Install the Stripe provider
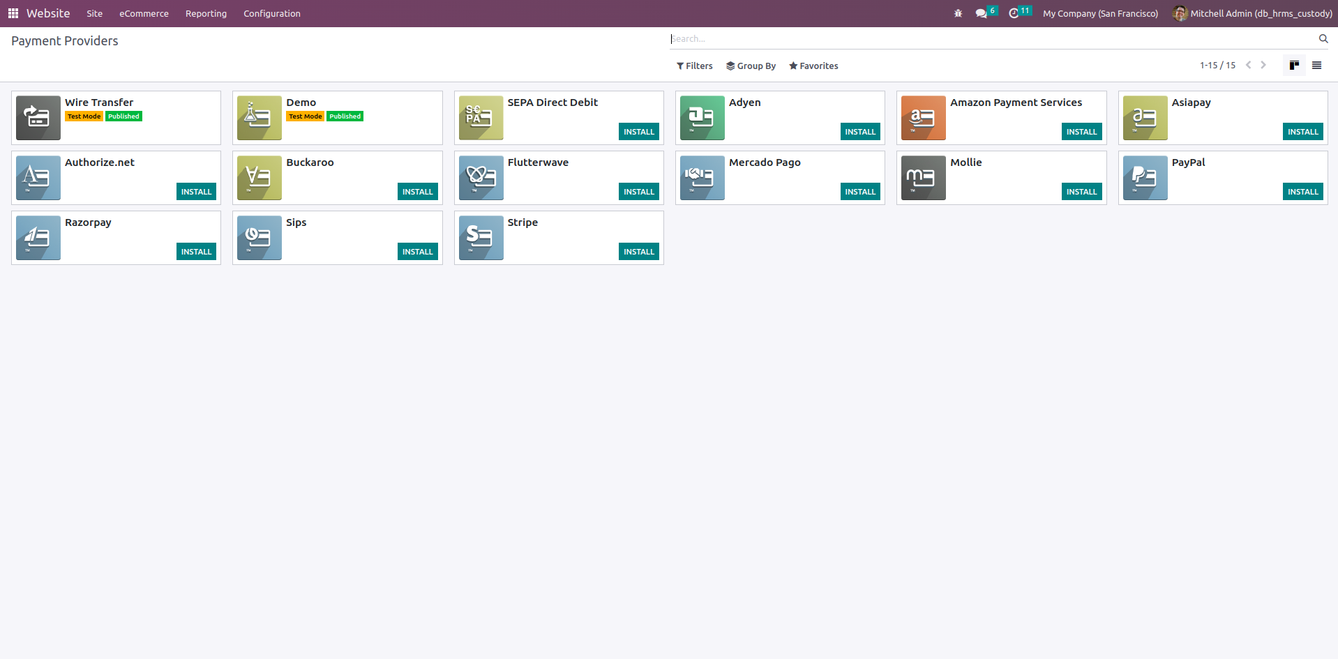The height and width of the screenshot is (659, 1338). (639, 252)
